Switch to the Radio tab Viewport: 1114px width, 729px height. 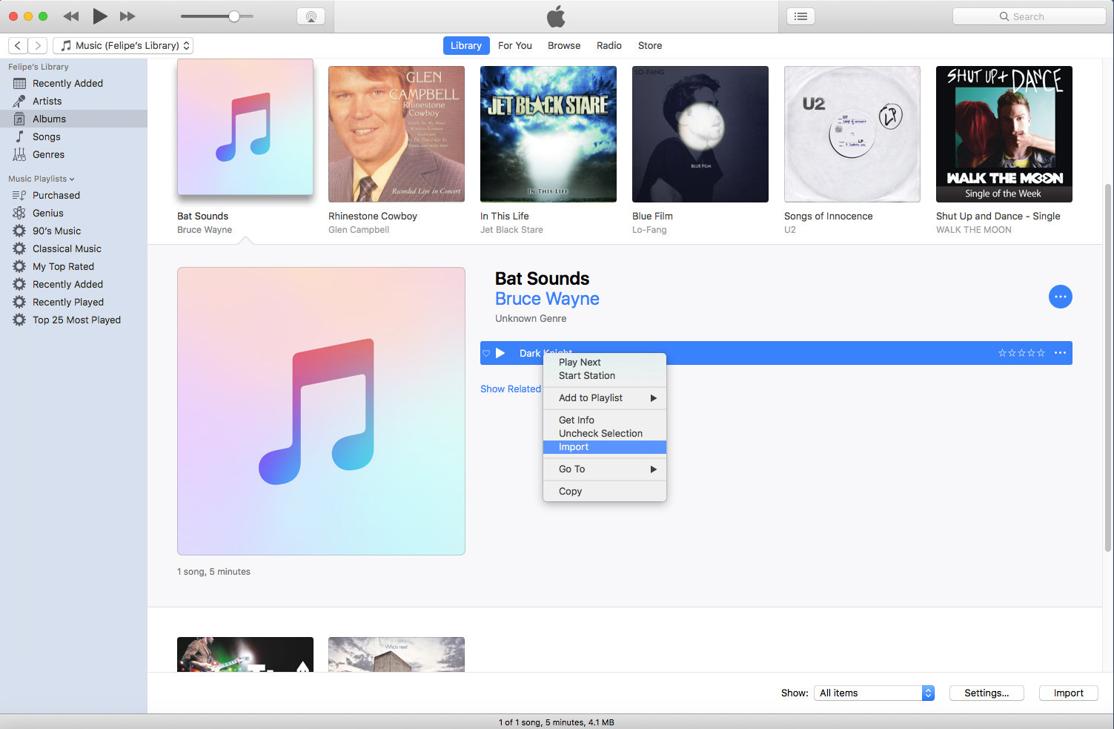(x=609, y=45)
